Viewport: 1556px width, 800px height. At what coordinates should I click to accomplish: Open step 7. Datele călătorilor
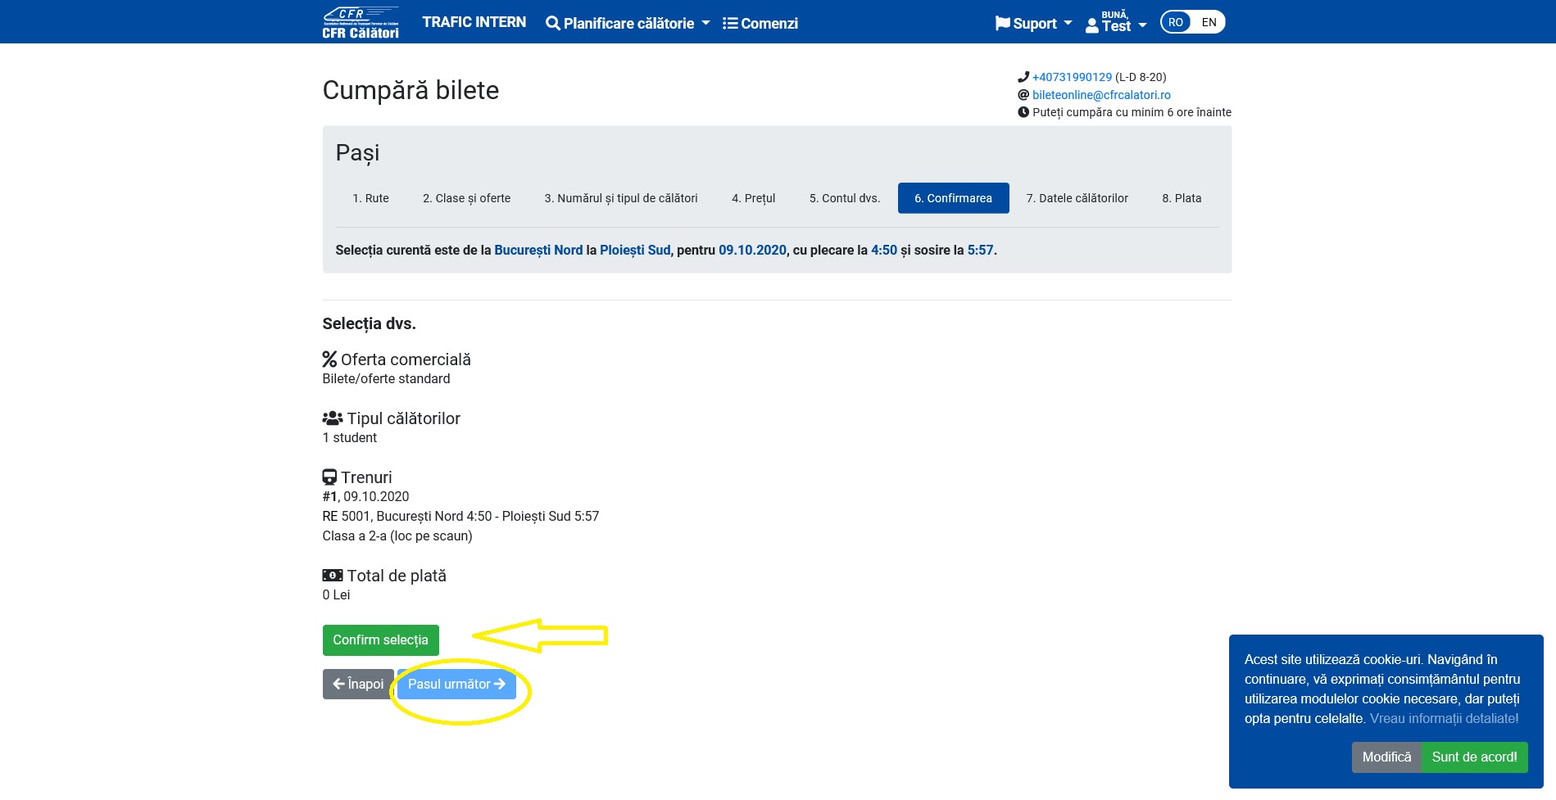pyautogui.click(x=1077, y=198)
